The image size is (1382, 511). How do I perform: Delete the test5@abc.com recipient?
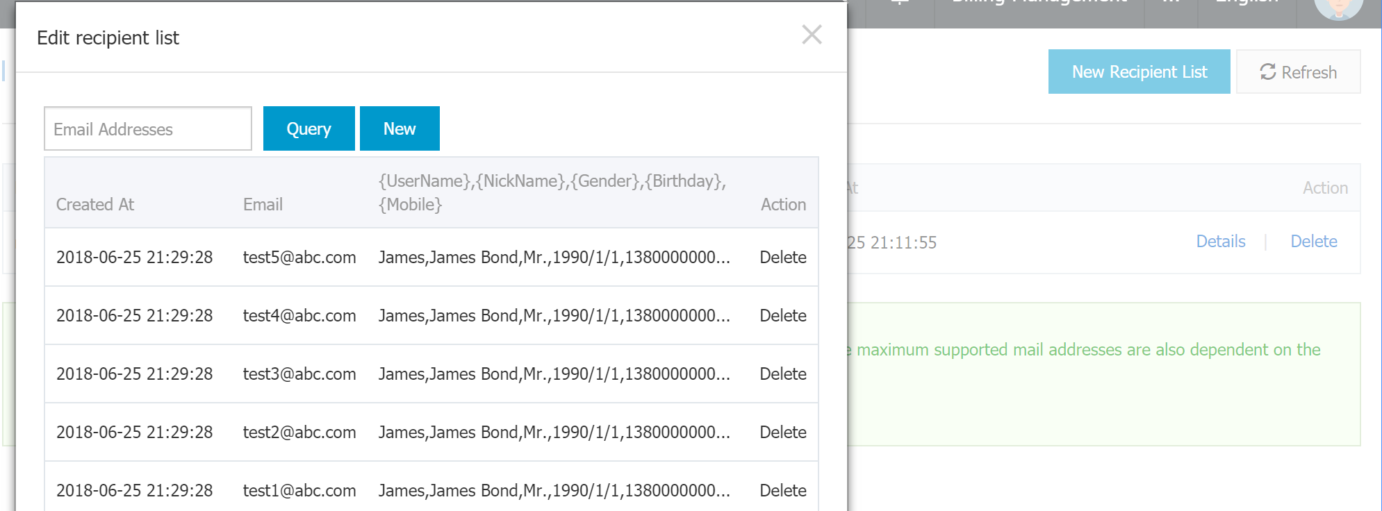783,258
